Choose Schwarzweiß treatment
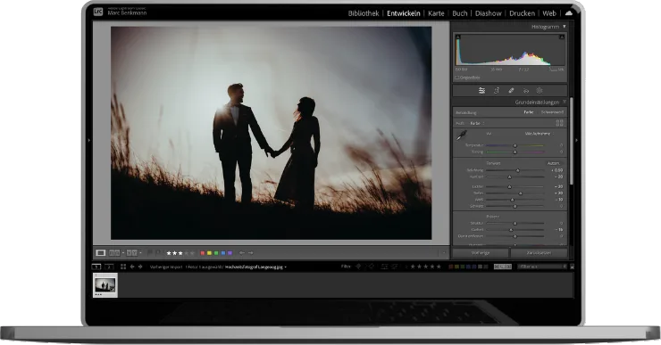 [552, 112]
